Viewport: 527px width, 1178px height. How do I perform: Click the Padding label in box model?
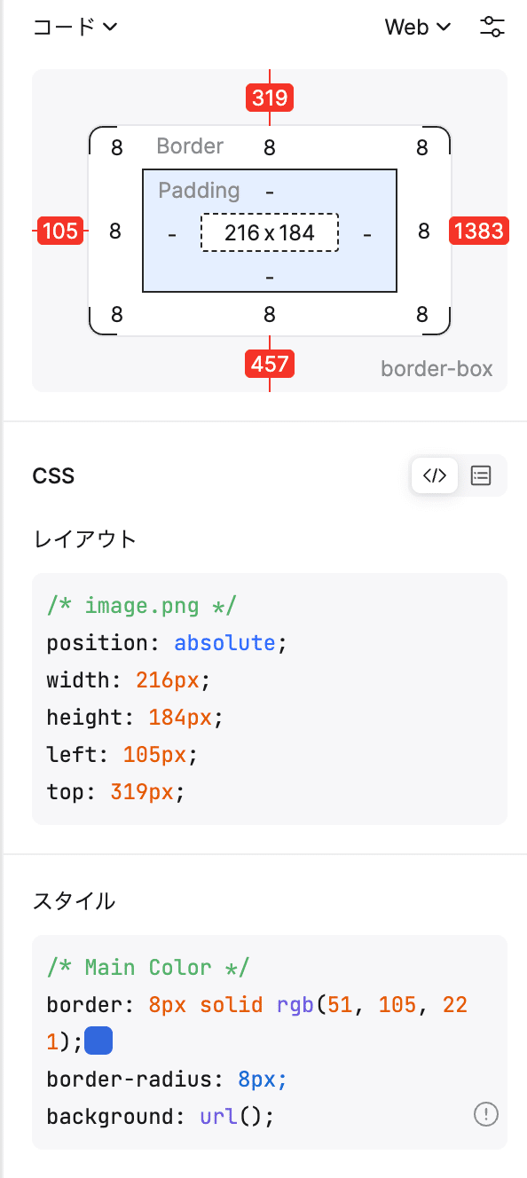[199, 191]
